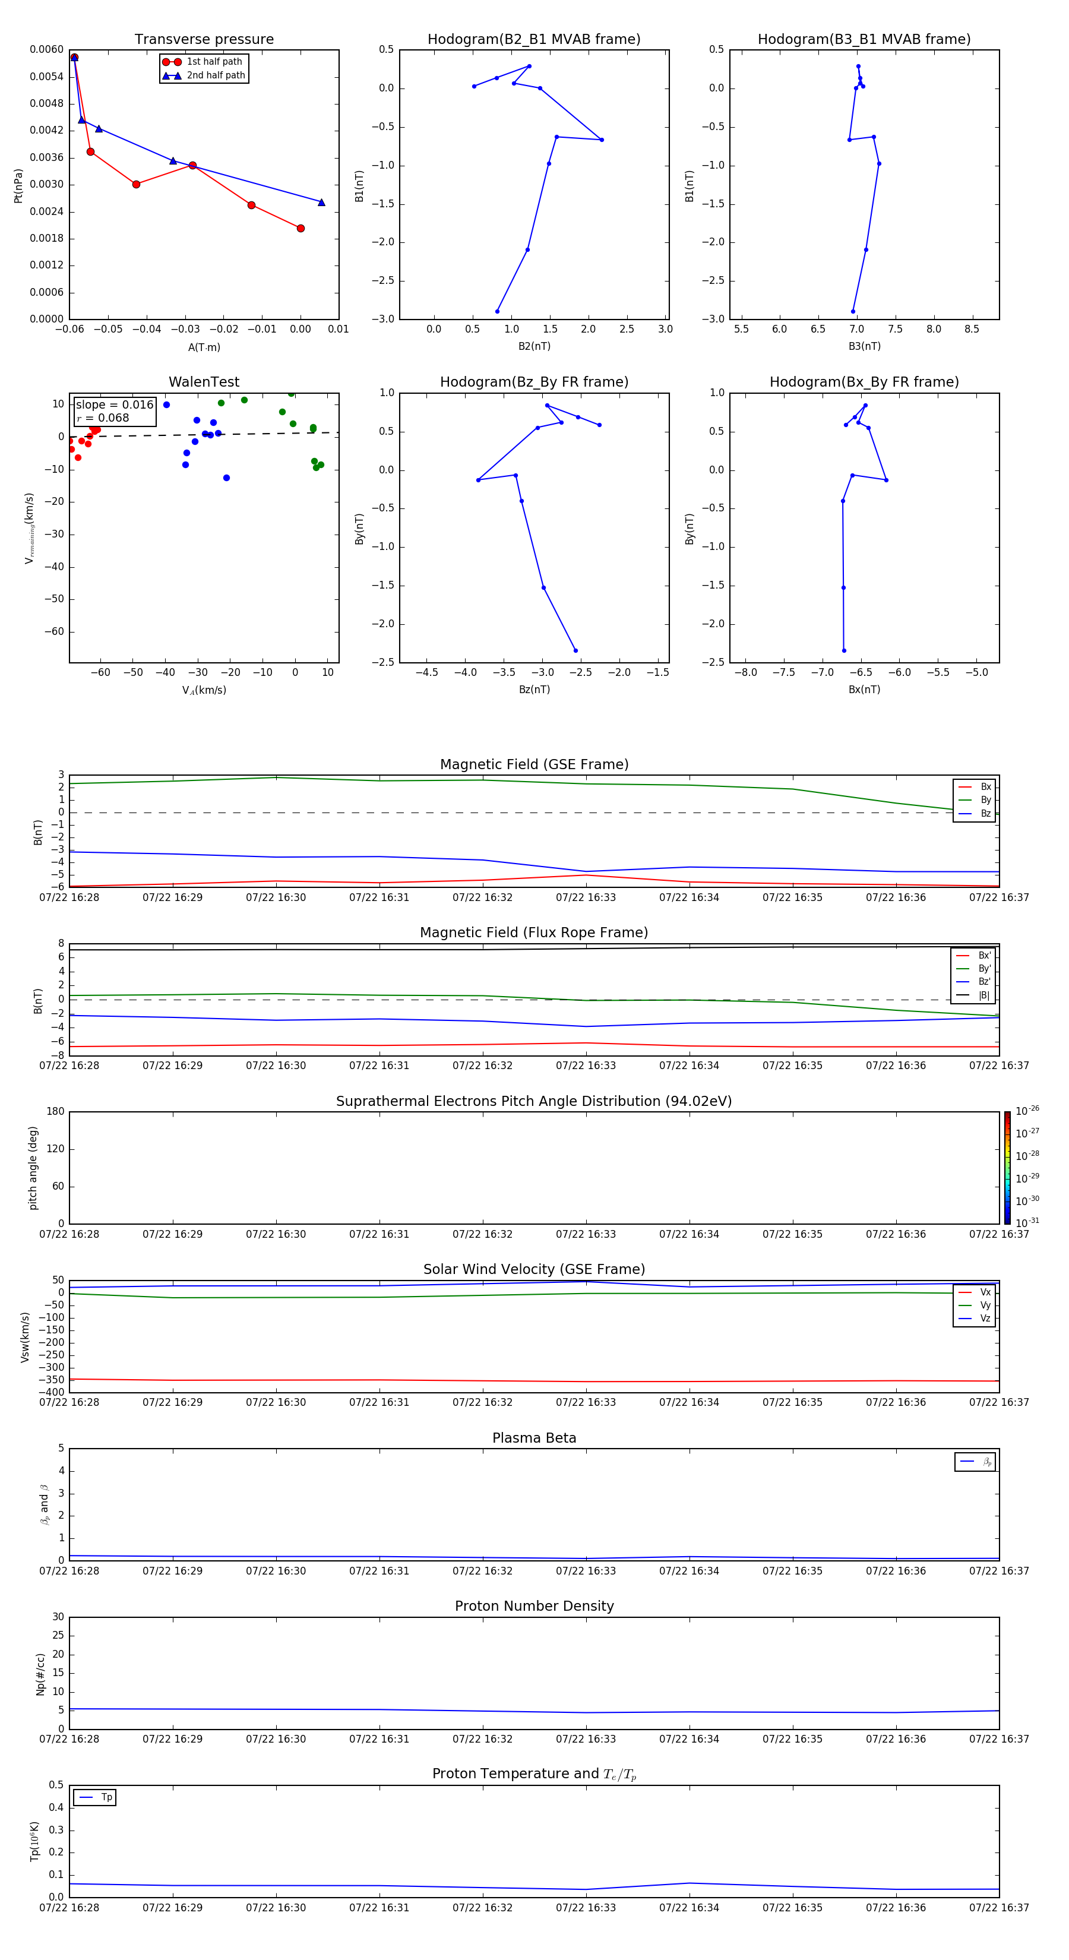1069x1960 pixels.
Task: Click the "Hodogram(Bx_By FR frame)" title
Action: click(864, 382)
